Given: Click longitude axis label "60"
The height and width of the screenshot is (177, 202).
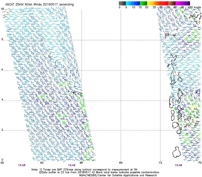Looking at the screenshot, I should click(x=2, y=163).
